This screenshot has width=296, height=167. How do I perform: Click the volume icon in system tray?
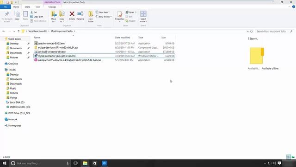pyautogui.click(x=274, y=163)
